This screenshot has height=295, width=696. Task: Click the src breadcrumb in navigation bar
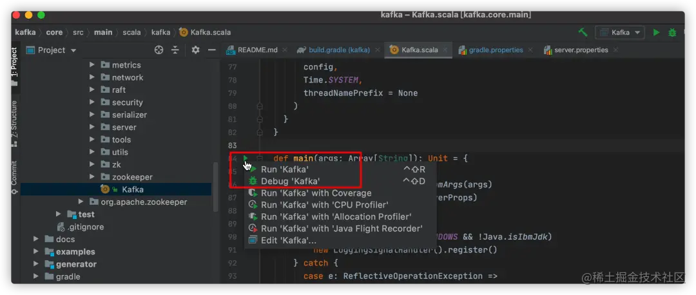(78, 32)
